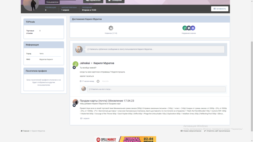Click the ФИО value Муратов Кирилл

pos(46,59)
